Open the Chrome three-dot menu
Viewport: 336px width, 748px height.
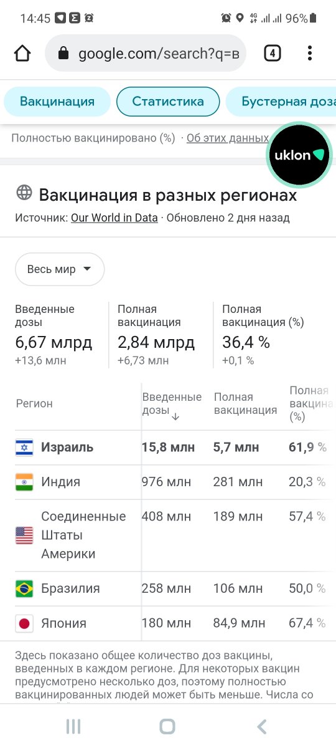[309, 54]
